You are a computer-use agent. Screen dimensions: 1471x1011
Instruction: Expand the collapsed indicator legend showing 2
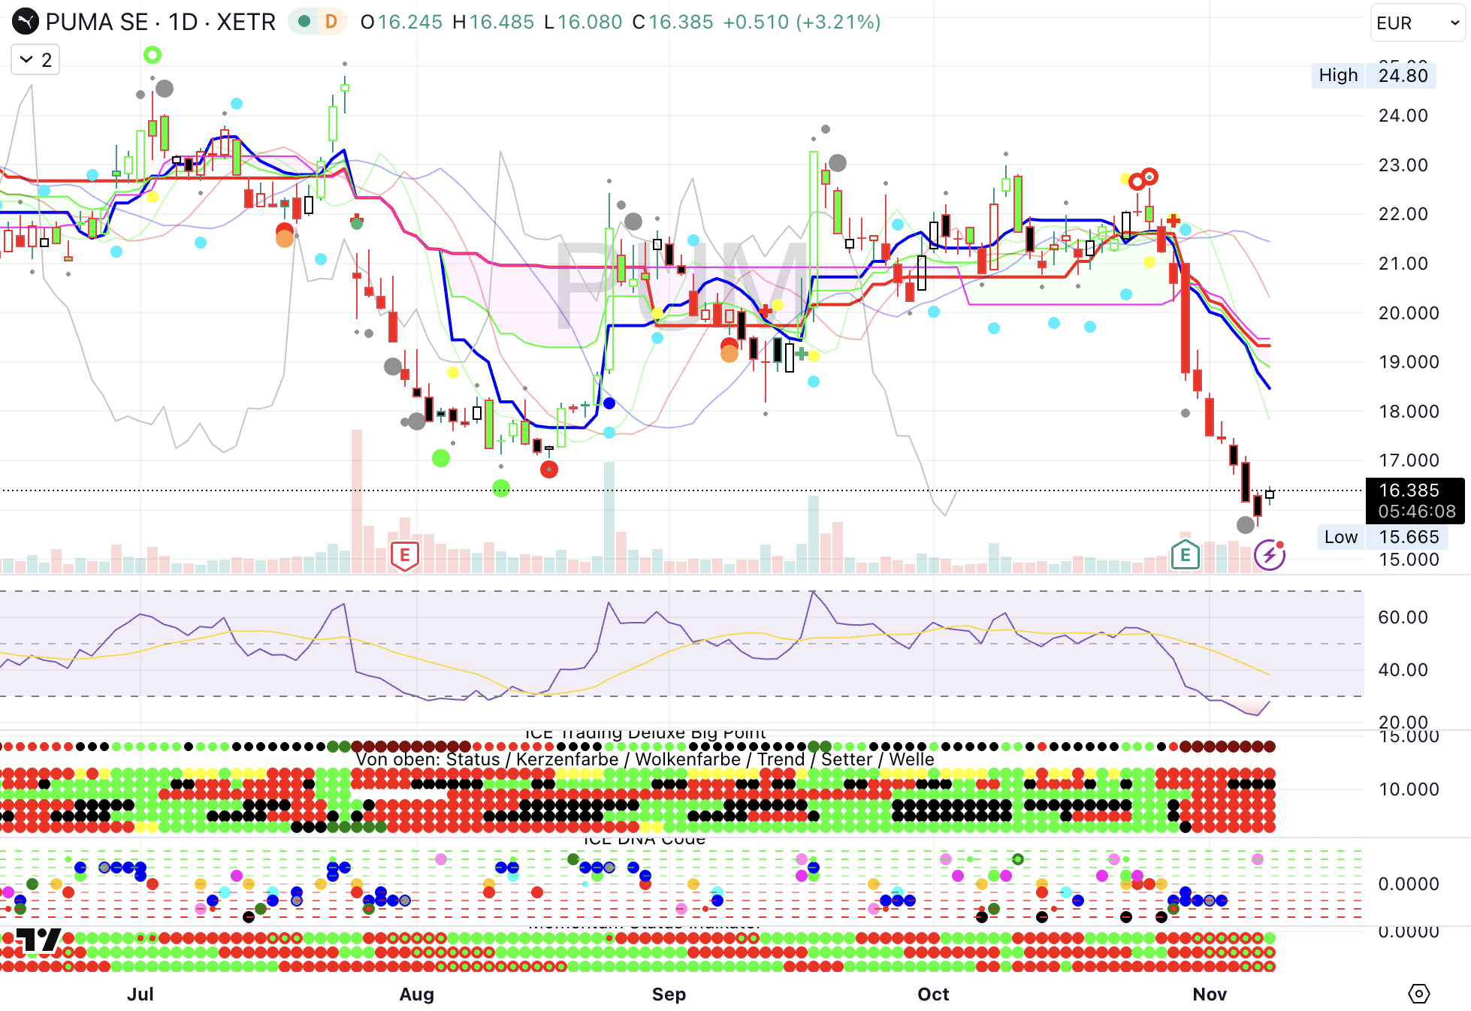tap(35, 59)
